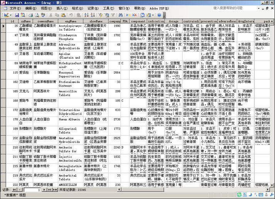Image resolution: width=275 pixels, height=199 pixels.
Task: Open the Adobe PDF(B) menu
Action: (x=159, y=8)
